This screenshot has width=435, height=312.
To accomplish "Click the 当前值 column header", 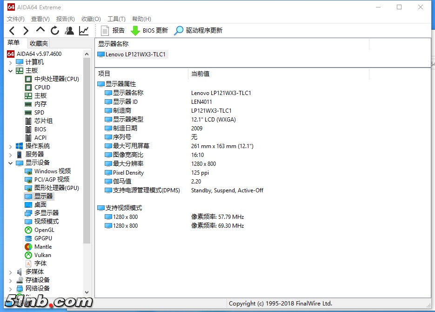I will point(279,74).
